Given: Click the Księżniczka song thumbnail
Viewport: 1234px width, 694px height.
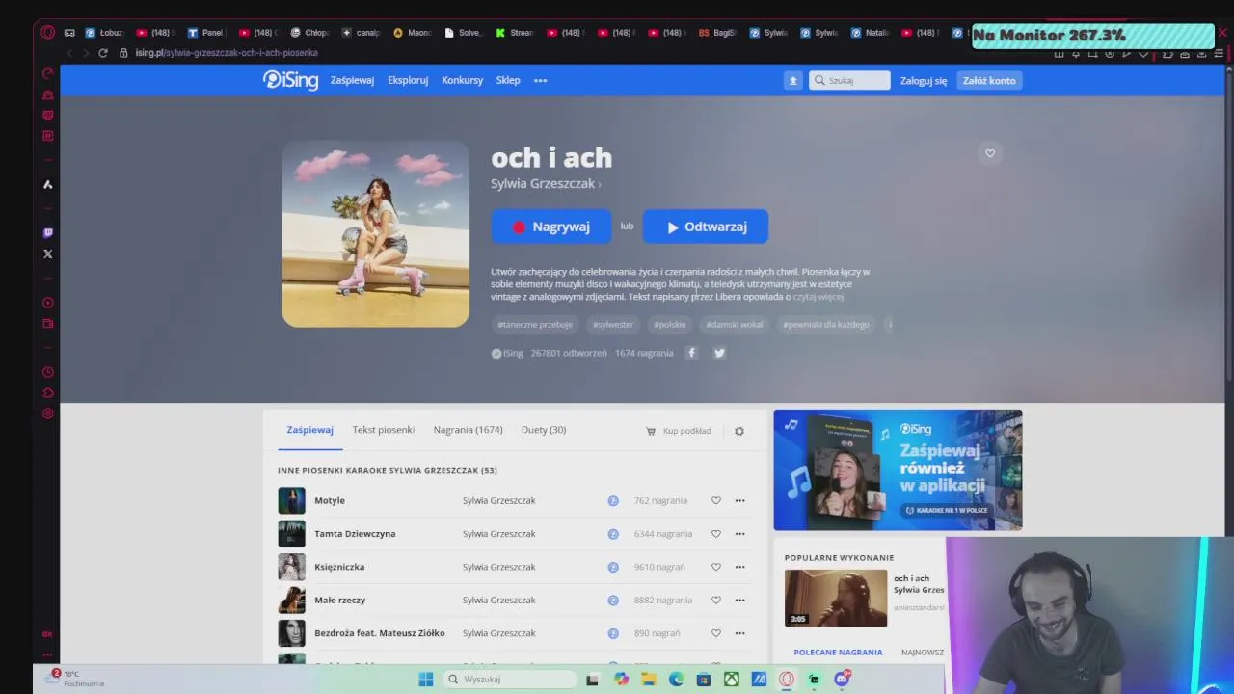Looking at the screenshot, I should (291, 567).
